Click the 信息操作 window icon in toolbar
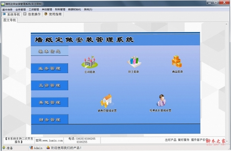 [25, 14]
